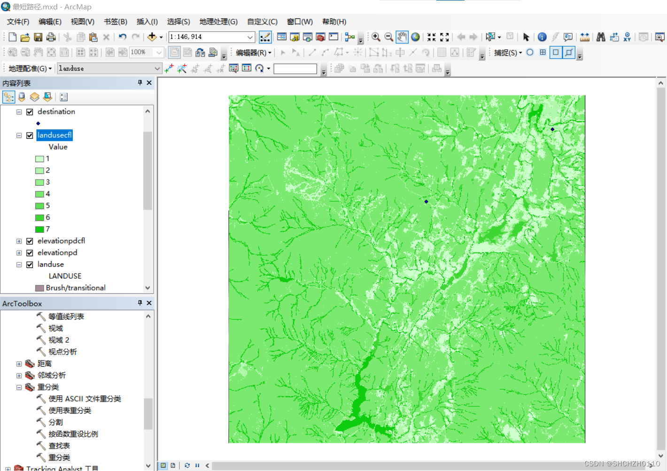Select the landusecfl layer name
667x471 pixels.
pyautogui.click(x=54, y=135)
